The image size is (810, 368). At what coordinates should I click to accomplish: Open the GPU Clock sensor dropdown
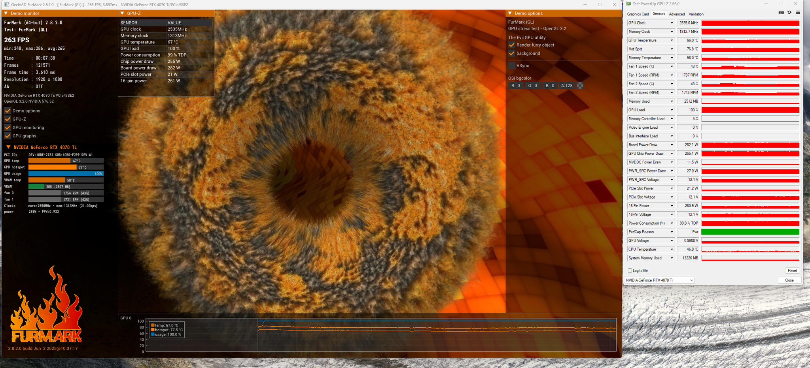coord(672,23)
